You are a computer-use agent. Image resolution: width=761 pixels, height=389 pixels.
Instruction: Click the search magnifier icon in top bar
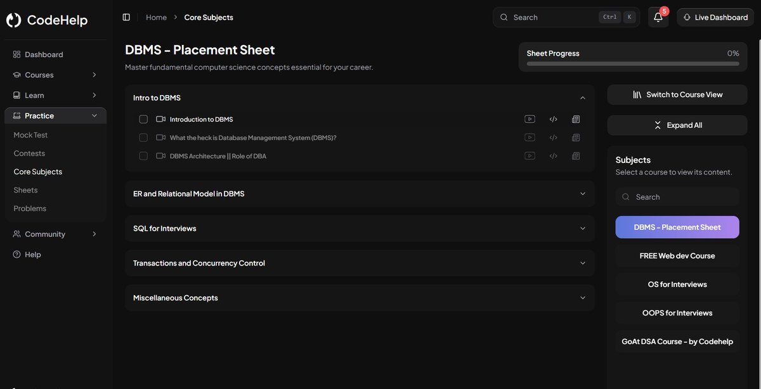click(504, 17)
